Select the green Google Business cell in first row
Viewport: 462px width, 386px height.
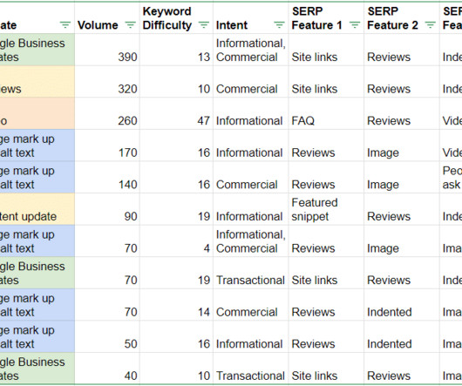click(37, 50)
